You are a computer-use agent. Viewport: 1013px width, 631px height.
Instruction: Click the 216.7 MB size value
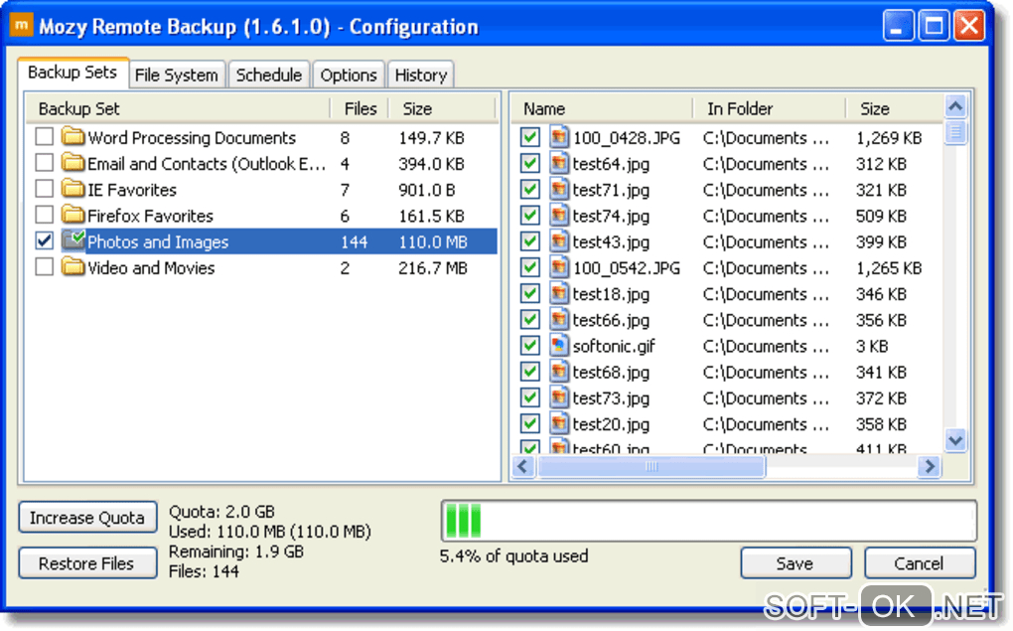tap(433, 267)
